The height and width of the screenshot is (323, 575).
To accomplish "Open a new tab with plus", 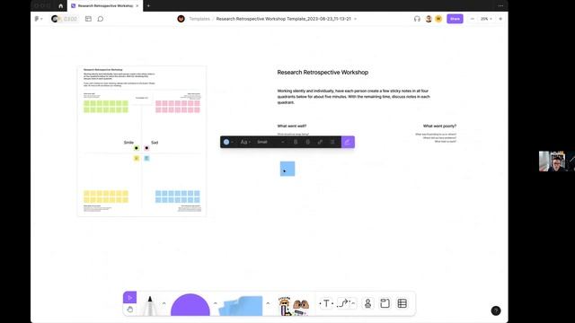I will pyautogui.click(x=148, y=6).
